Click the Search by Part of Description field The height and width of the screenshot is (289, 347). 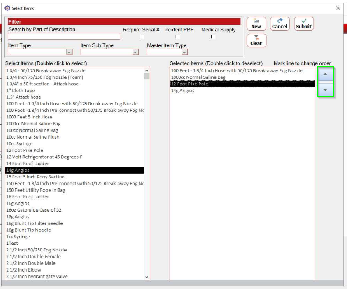point(64,36)
